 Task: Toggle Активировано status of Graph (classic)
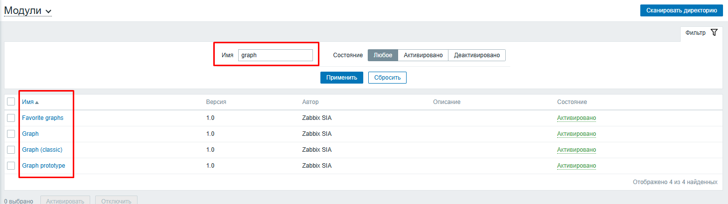(x=577, y=150)
